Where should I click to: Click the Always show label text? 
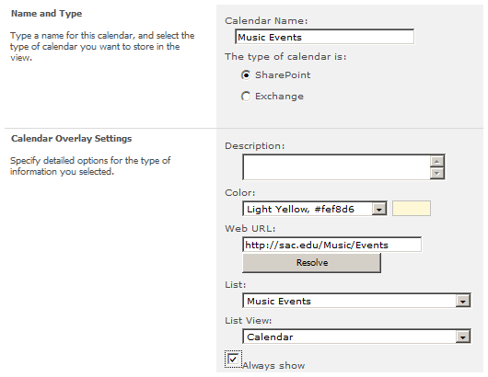273,366
